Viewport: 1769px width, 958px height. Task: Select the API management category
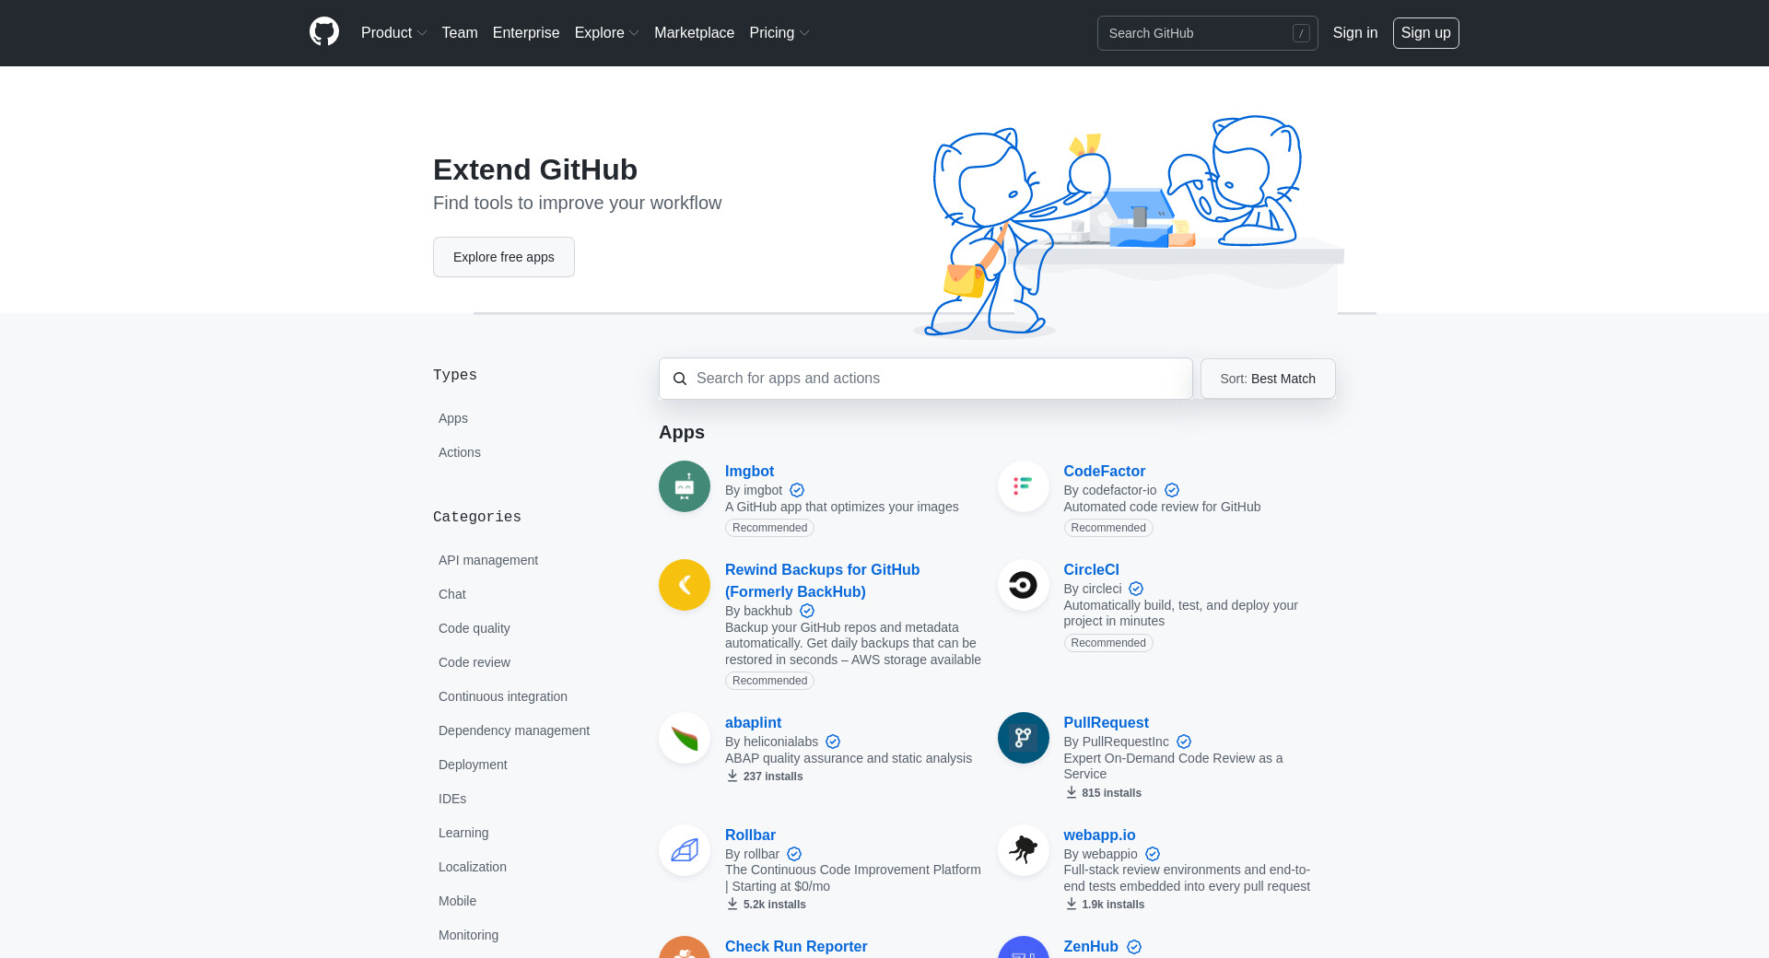tap(488, 560)
